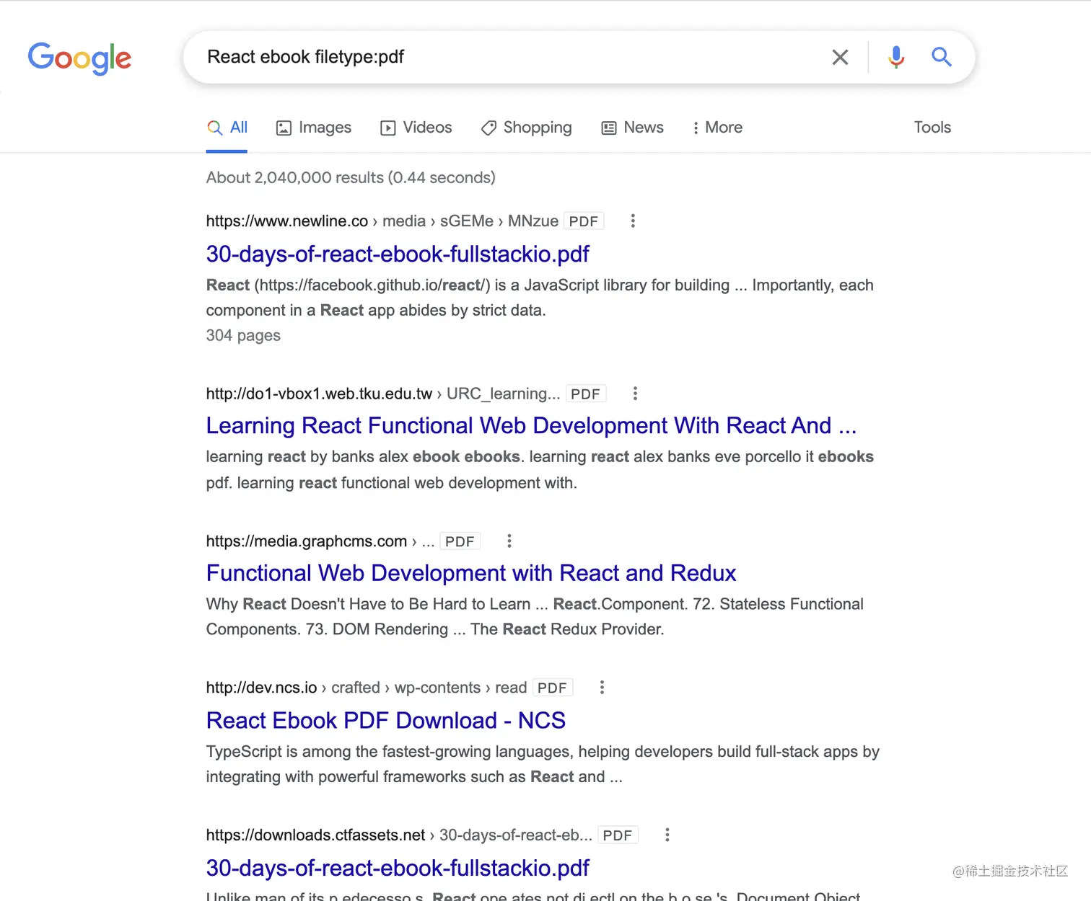Viewport: 1091px width, 901px height.
Task: Open the Tools filter options
Action: coord(932,128)
